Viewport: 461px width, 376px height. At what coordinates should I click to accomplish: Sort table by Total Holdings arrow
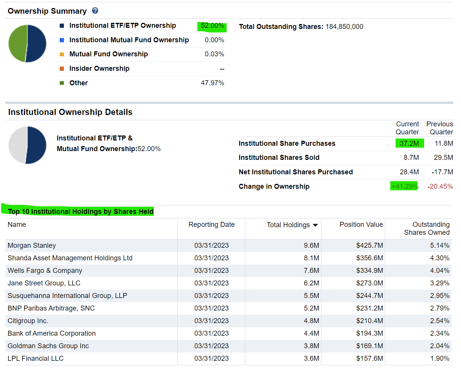(x=315, y=225)
